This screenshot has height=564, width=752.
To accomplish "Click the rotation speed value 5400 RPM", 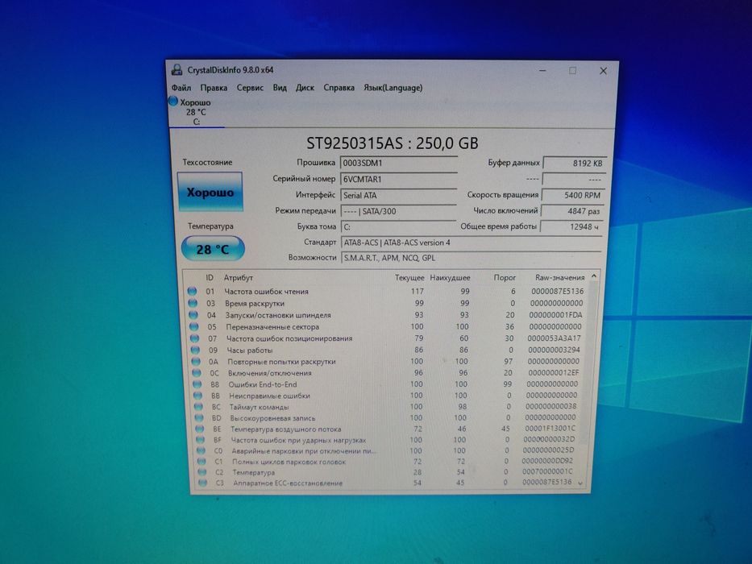I will pyautogui.click(x=573, y=195).
